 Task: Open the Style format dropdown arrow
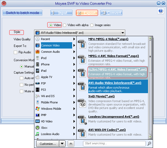tap(123, 33)
